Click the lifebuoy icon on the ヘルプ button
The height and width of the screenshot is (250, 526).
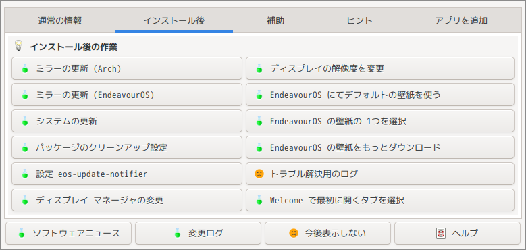pyautogui.click(x=441, y=233)
